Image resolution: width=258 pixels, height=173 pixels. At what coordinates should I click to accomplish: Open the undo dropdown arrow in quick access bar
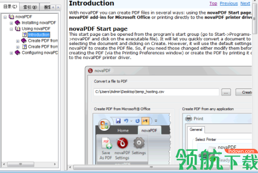[x=132, y=121]
